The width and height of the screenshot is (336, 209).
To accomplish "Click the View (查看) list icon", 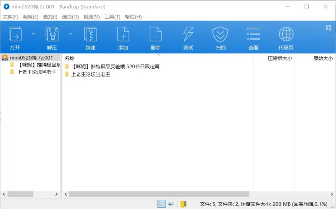I will 254,34.
